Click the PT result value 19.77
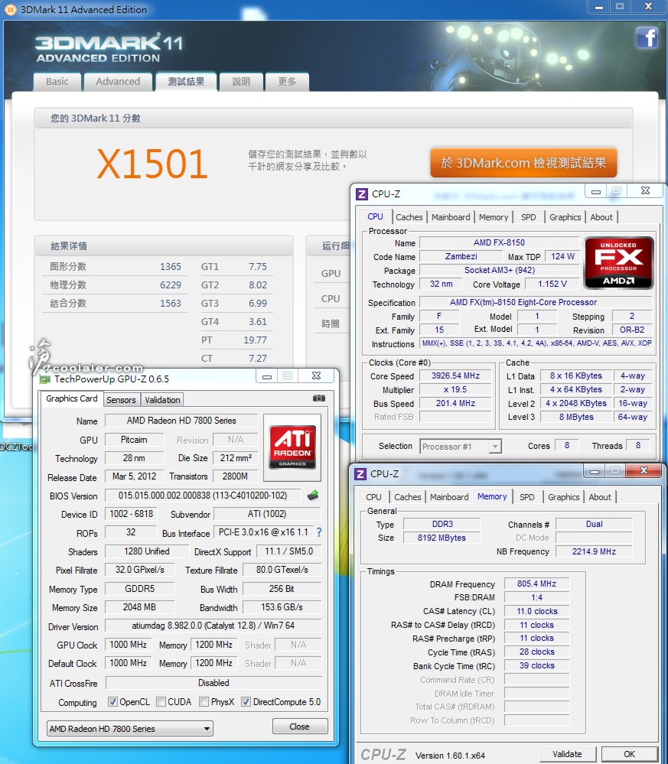The height and width of the screenshot is (764, 668). pyautogui.click(x=255, y=340)
